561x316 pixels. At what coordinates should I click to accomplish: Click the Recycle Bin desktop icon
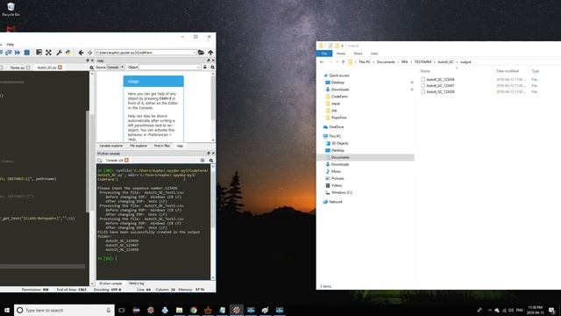[x=11, y=10]
